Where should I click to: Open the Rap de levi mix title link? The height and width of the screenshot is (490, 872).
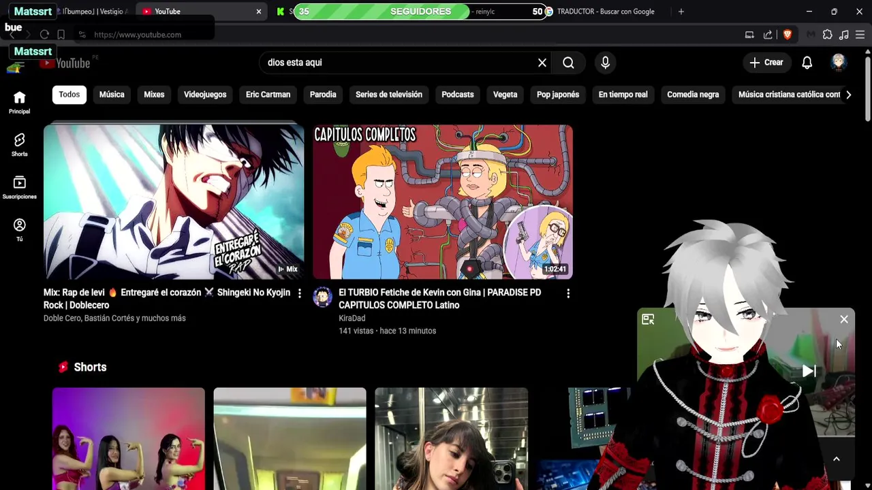pos(167,299)
